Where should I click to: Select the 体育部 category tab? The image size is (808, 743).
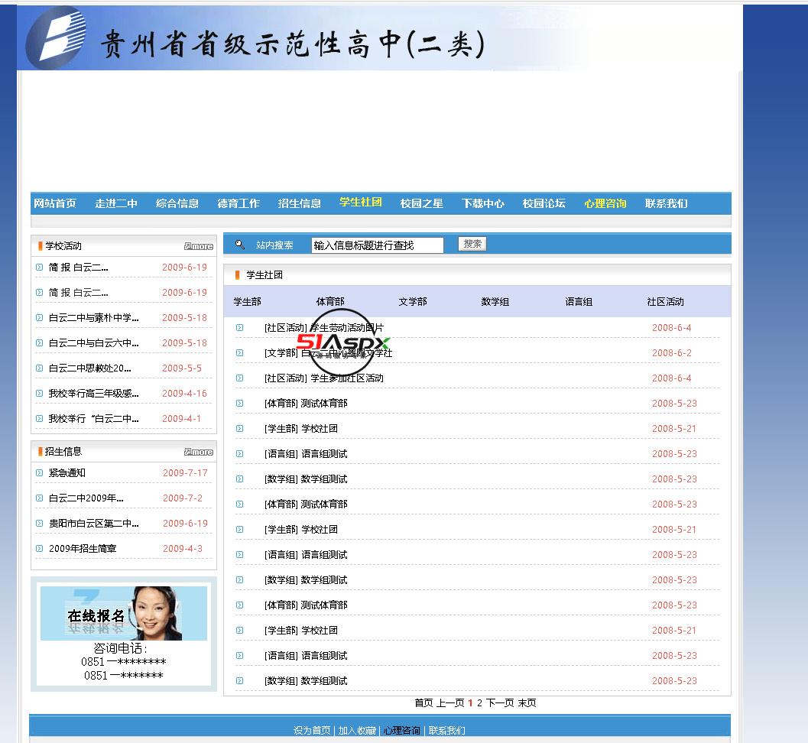tap(330, 302)
